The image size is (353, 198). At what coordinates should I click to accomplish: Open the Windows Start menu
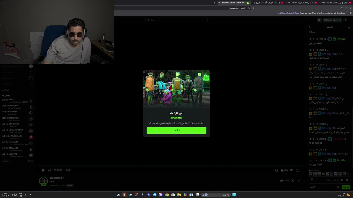(234, 195)
